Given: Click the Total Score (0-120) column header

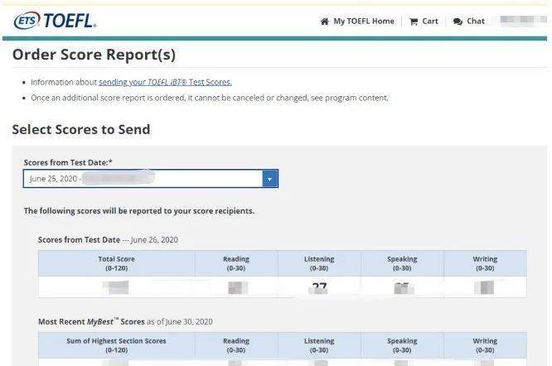Looking at the screenshot, I should pos(117,263).
